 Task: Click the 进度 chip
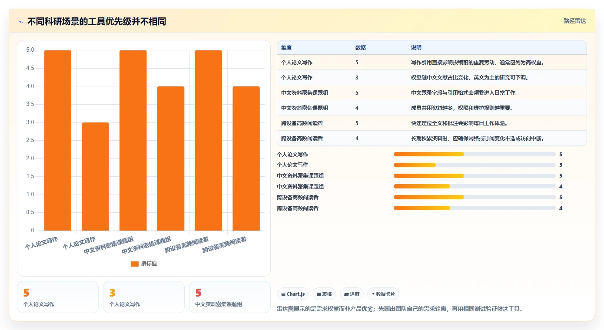[352, 294]
